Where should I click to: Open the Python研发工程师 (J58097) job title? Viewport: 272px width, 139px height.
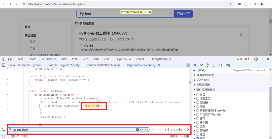click(104, 33)
